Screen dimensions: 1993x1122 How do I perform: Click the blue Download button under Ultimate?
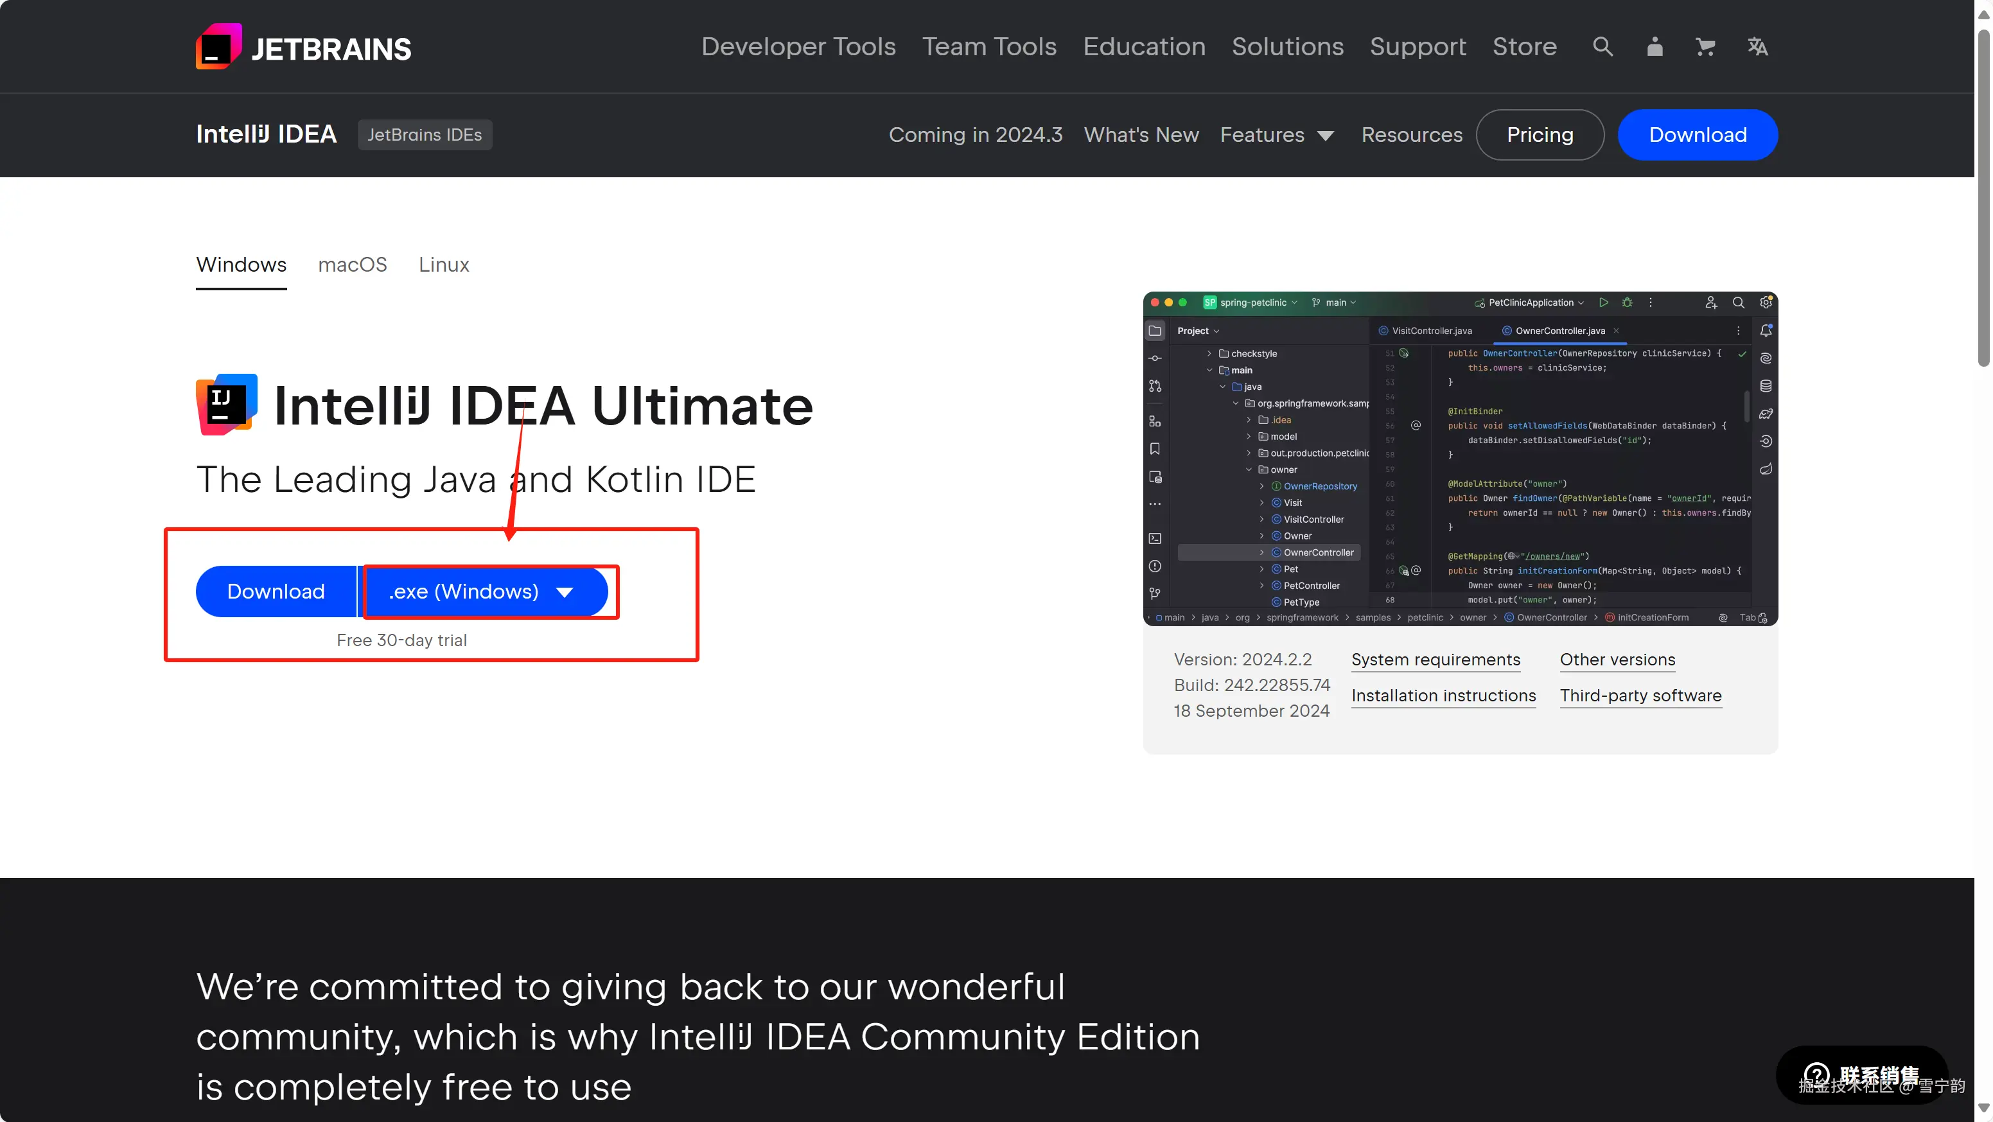pos(276,592)
